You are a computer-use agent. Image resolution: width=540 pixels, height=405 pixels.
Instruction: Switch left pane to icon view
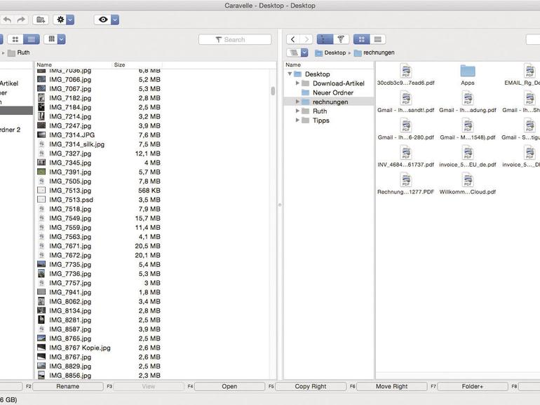(15, 39)
